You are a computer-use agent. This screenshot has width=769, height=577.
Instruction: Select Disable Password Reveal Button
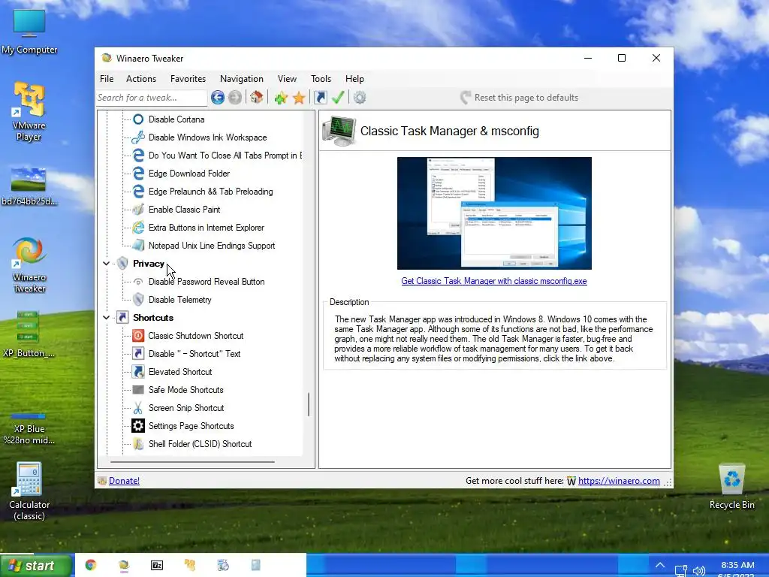207,282
